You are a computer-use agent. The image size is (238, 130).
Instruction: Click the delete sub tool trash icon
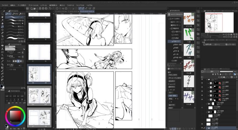(x=24, y=41)
